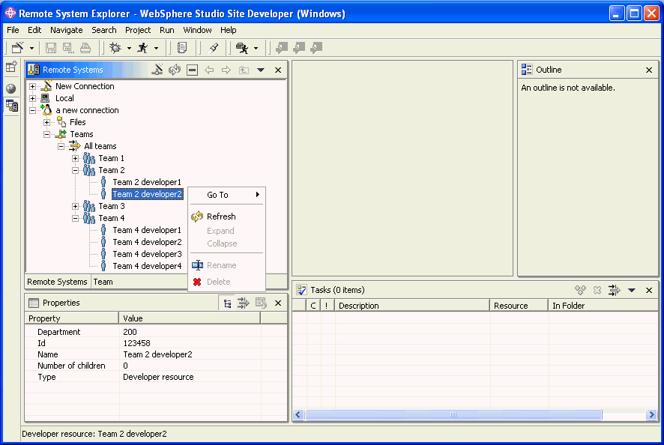This screenshot has height=445, width=664.
Task: Select Team 4 developer3 in tree
Action: click(x=147, y=254)
